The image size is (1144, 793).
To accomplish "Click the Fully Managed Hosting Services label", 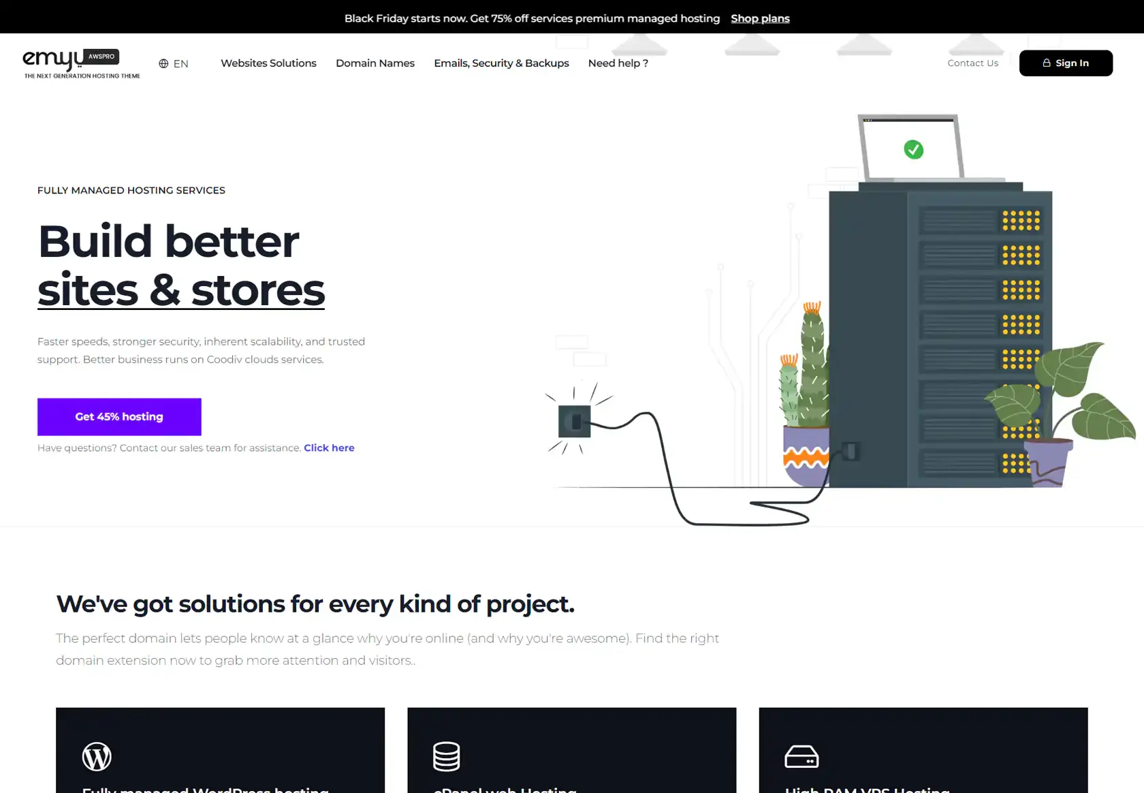I will [x=131, y=191].
